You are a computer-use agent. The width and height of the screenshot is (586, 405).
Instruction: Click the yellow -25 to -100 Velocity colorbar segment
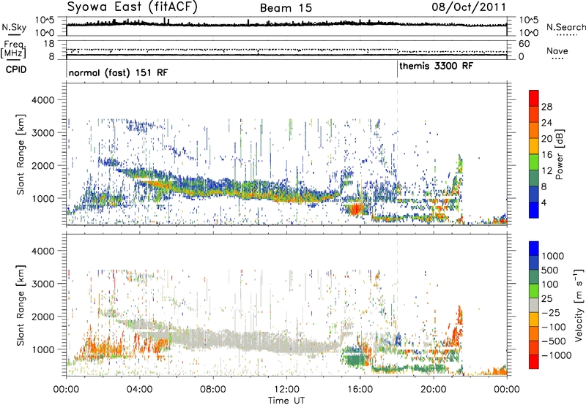534,319
